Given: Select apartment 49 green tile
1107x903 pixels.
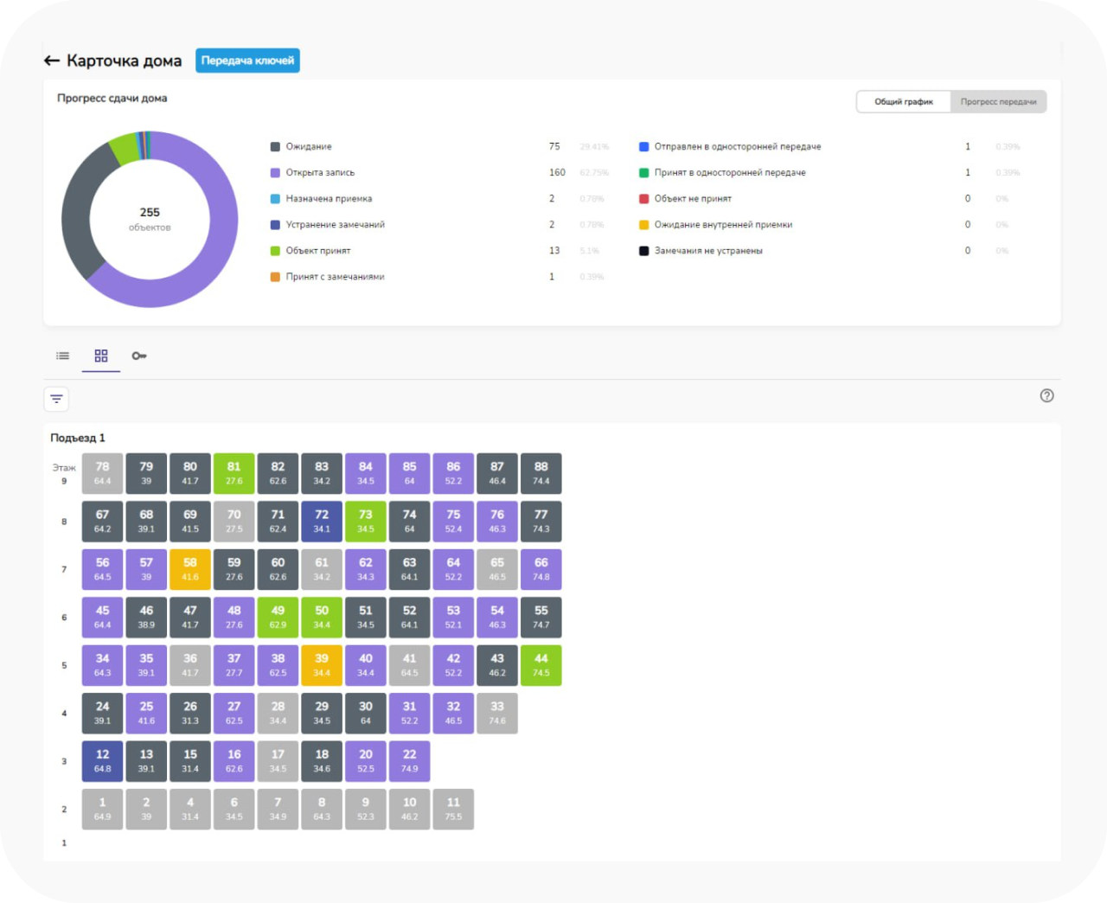Looking at the screenshot, I should [278, 618].
